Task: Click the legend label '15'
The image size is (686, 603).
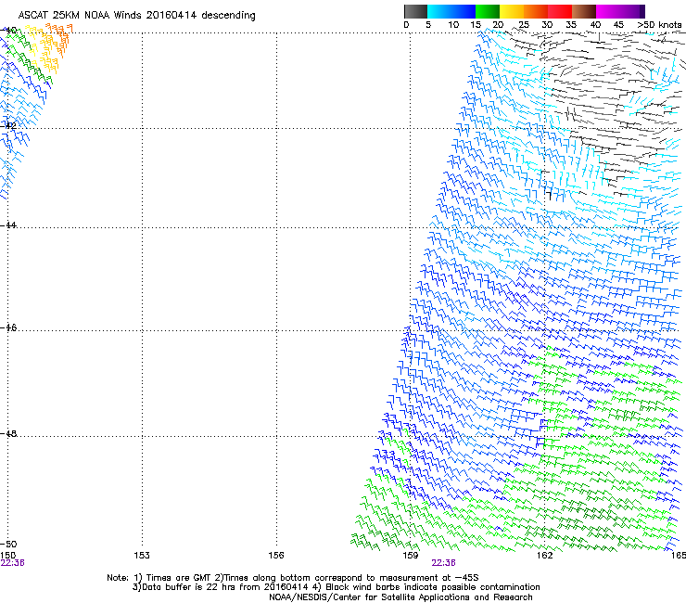Action: 476,25
